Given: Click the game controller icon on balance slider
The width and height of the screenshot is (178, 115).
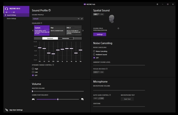Looking at the screenshot, I should [x=33, y=99].
